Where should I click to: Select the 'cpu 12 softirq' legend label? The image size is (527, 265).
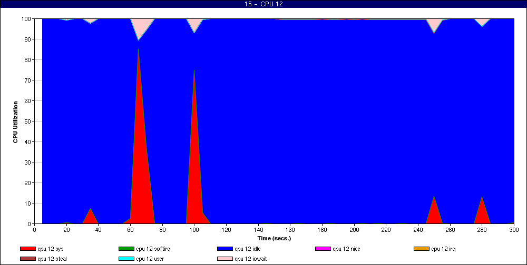pos(153,249)
